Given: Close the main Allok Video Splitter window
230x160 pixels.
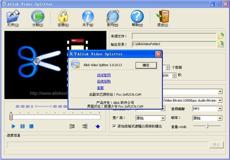Looking at the screenshot, I should click(226, 4).
